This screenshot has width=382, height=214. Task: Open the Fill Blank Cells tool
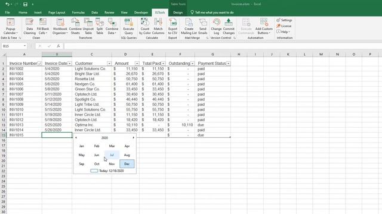click(x=42, y=26)
